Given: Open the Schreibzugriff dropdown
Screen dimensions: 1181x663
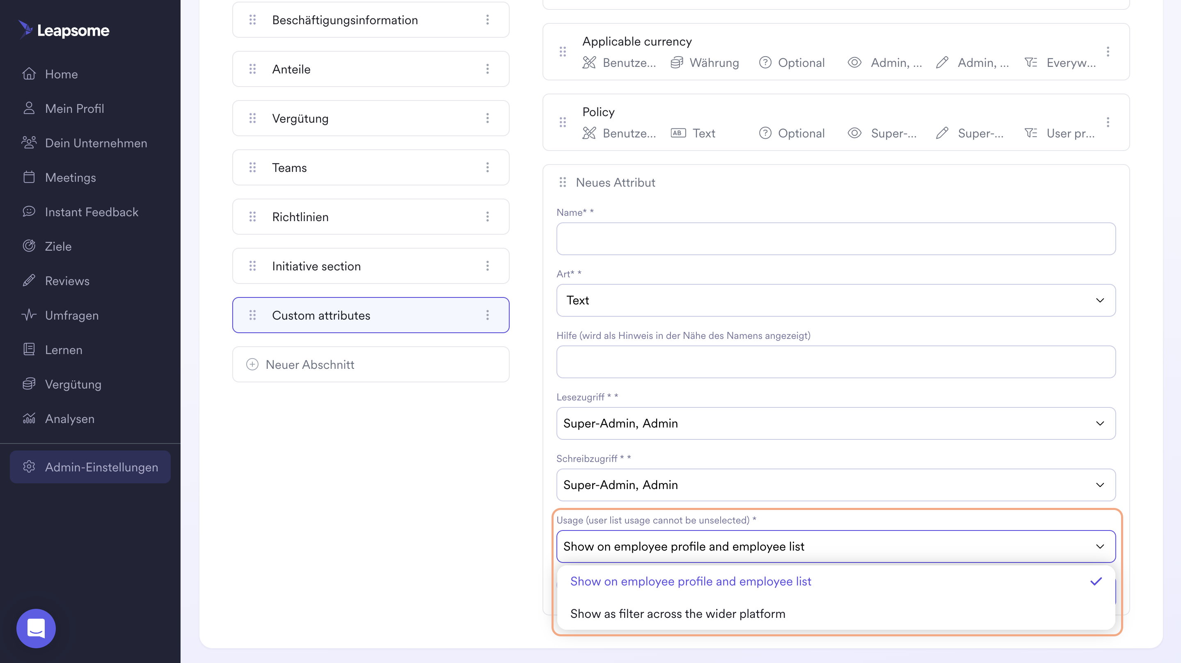Looking at the screenshot, I should click(x=836, y=484).
